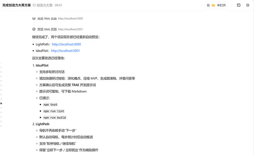This screenshot has width=254, height=155.
Task: Click the bullet 提示词可复制、可下载 Markdown
Action: pos(63,91)
